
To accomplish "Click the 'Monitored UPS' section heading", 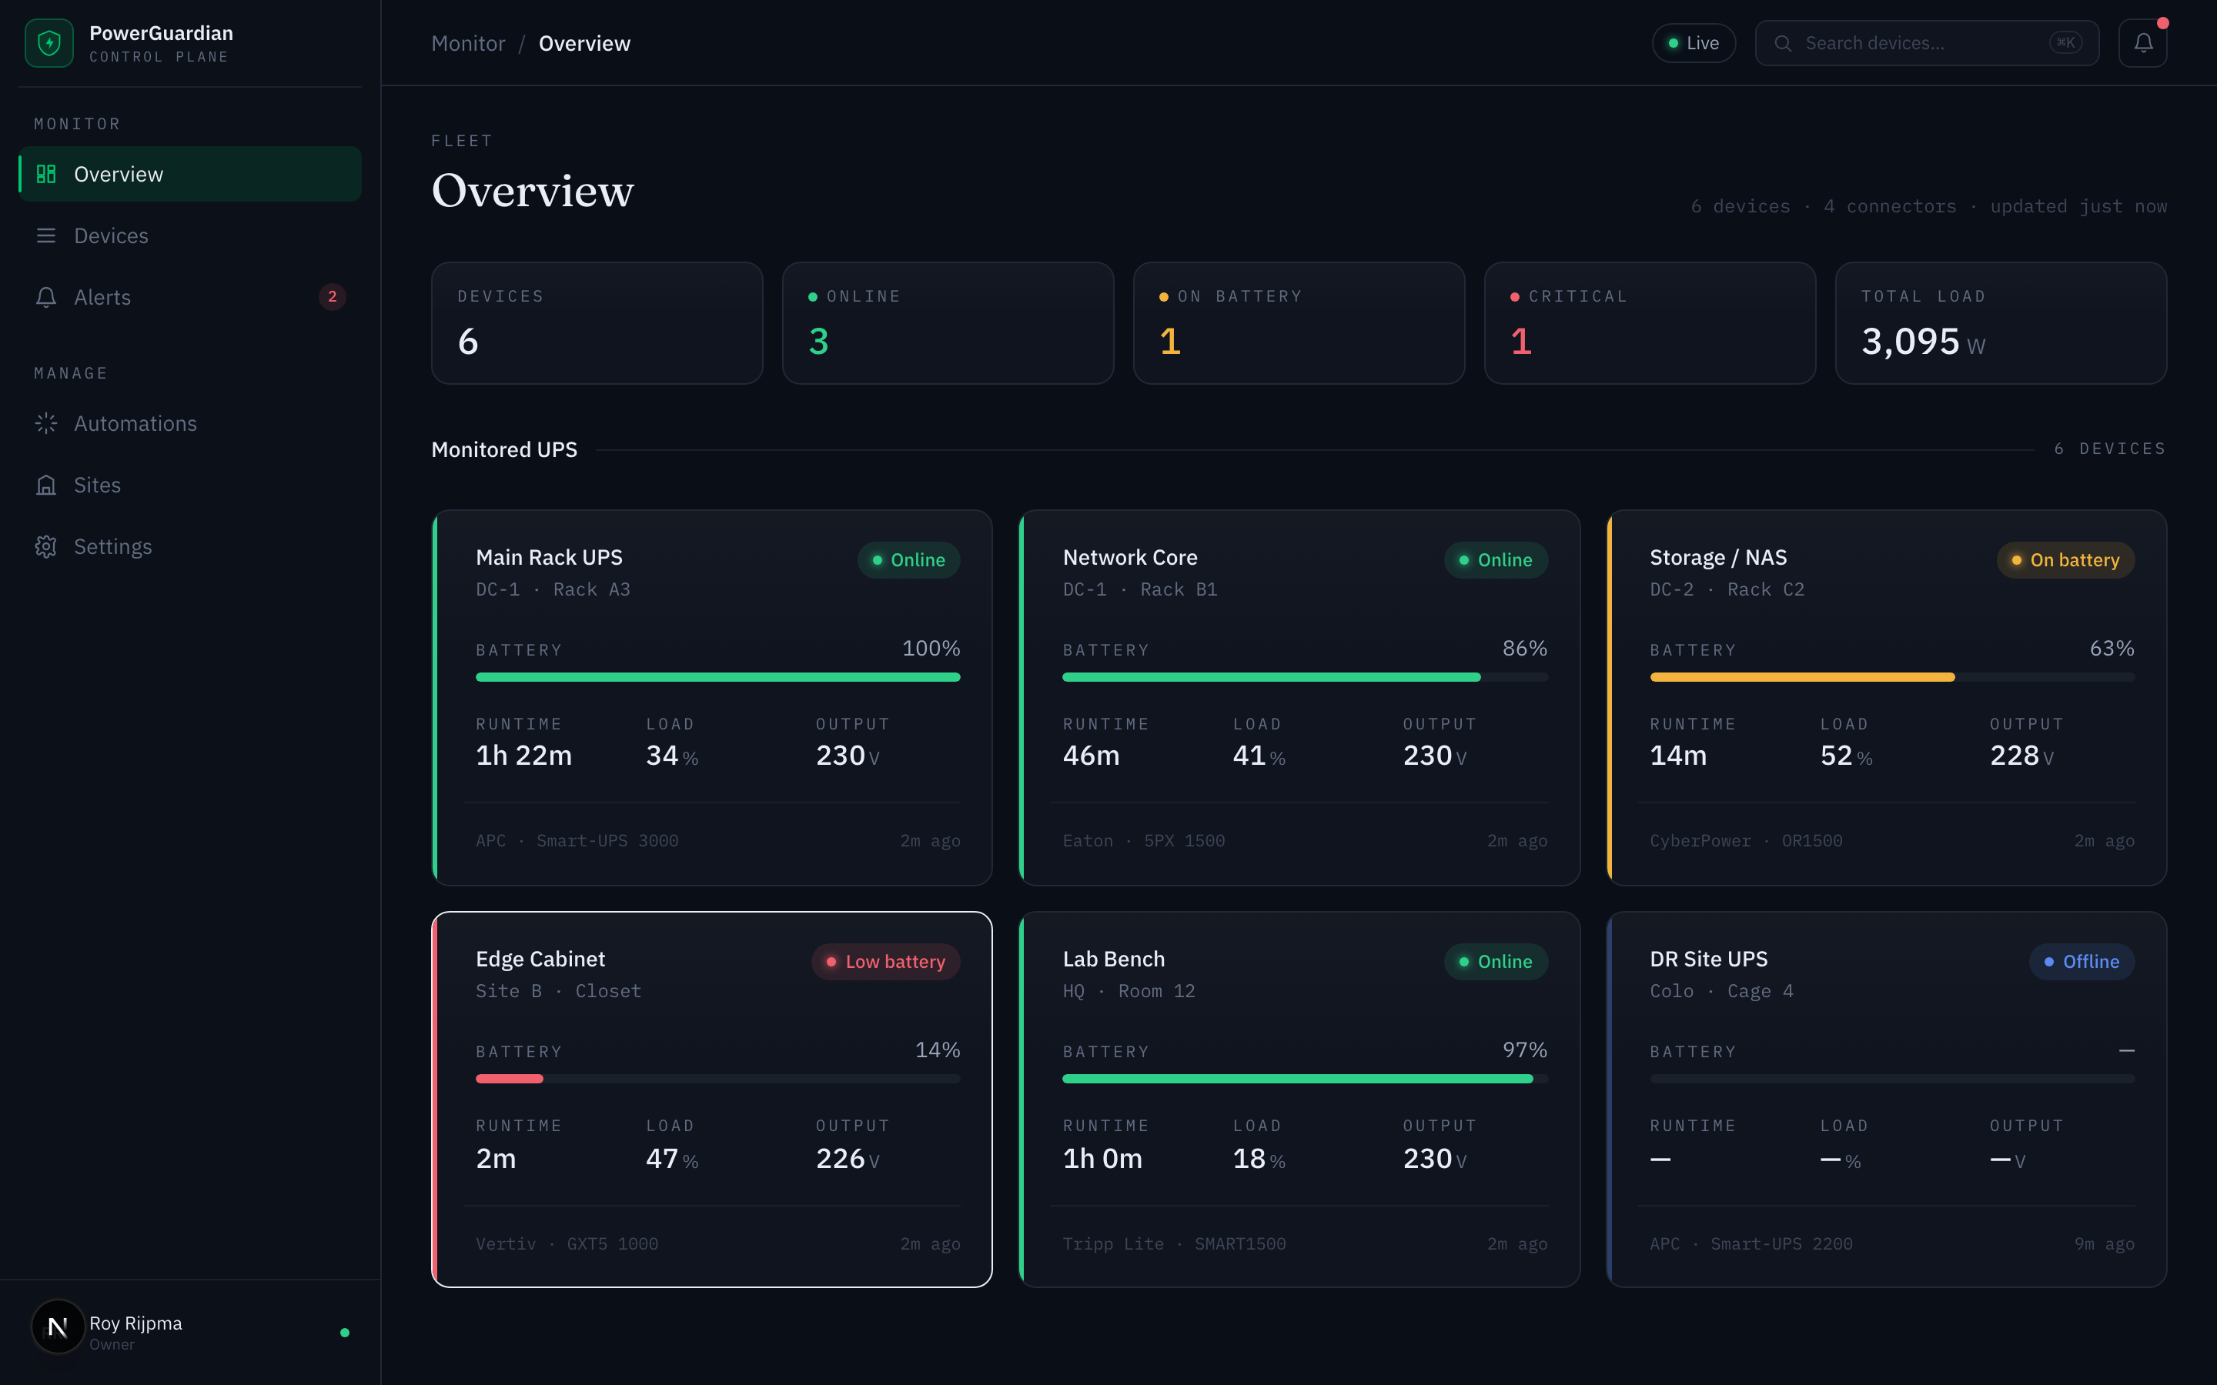I will pyautogui.click(x=505, y=450).
